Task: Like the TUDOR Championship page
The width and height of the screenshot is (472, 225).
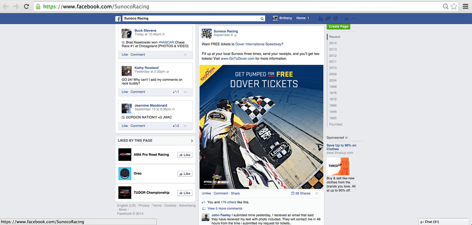Action: [185, 193]
